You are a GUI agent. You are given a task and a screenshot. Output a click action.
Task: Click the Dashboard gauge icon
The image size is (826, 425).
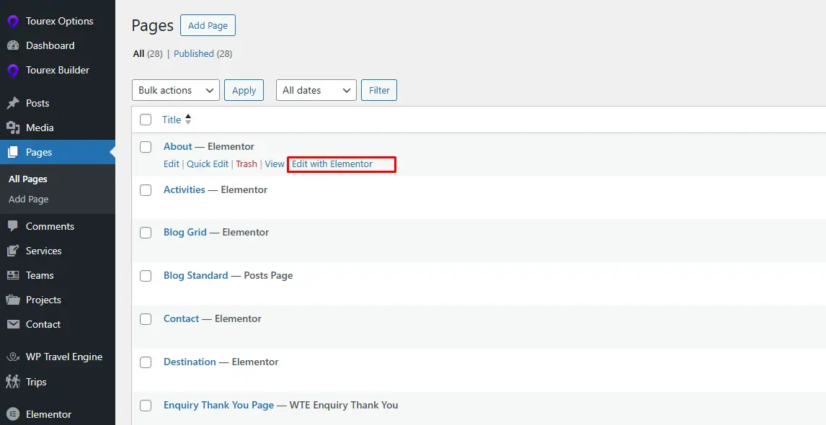coord(13,46)
